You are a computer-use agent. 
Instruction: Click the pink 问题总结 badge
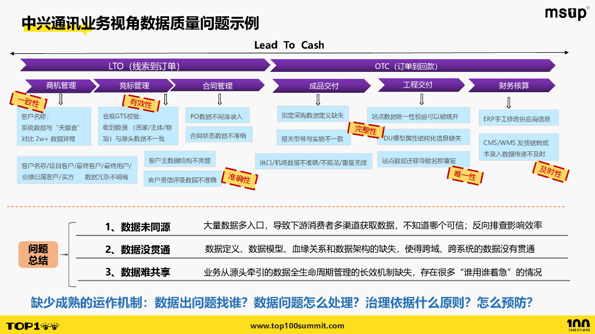coord(38,253)
